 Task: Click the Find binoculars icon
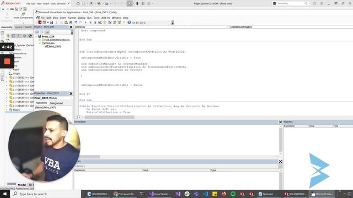[x=71, y=23]
